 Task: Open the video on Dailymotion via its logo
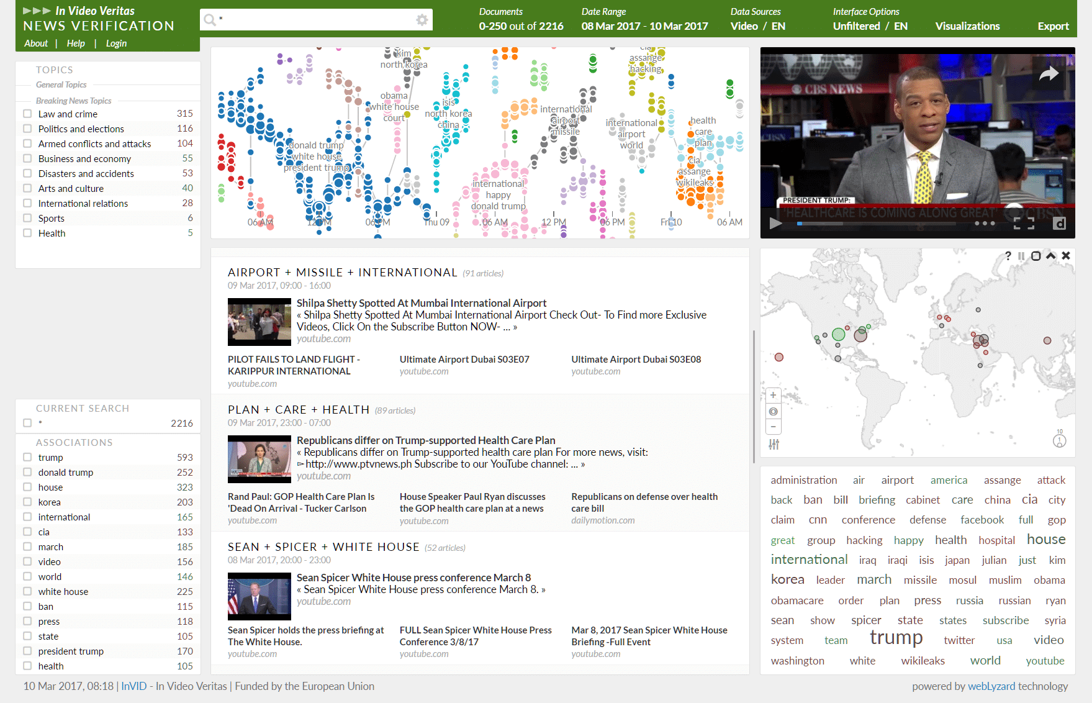1060,223
